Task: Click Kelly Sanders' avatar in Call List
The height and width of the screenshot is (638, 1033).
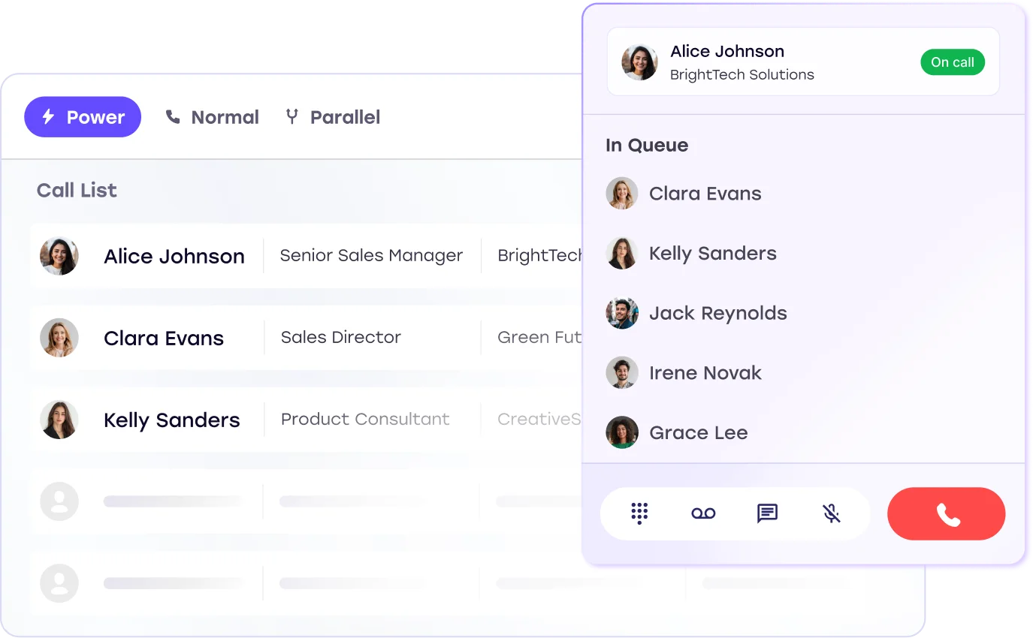Action: coord(59,420)
